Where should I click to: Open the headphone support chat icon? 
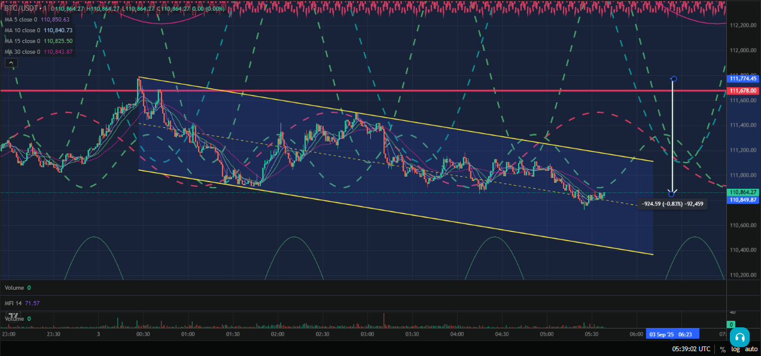click(x=739, y=337)
